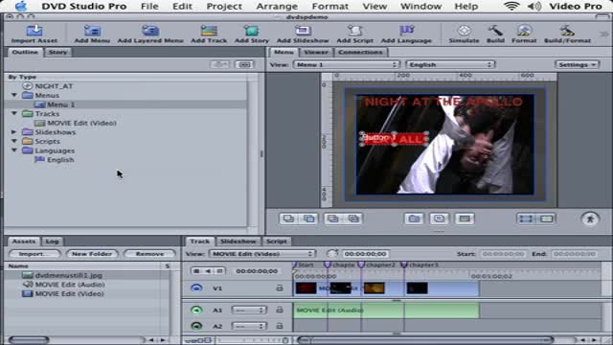Click the volume speaker icon

(x=534, y=7)
